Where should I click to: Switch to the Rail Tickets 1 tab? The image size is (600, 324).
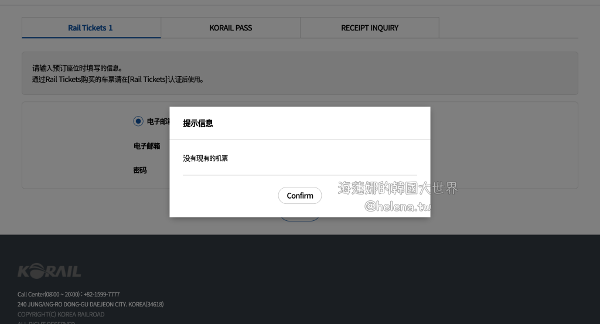pyautogui.click(x=91, y=28)
